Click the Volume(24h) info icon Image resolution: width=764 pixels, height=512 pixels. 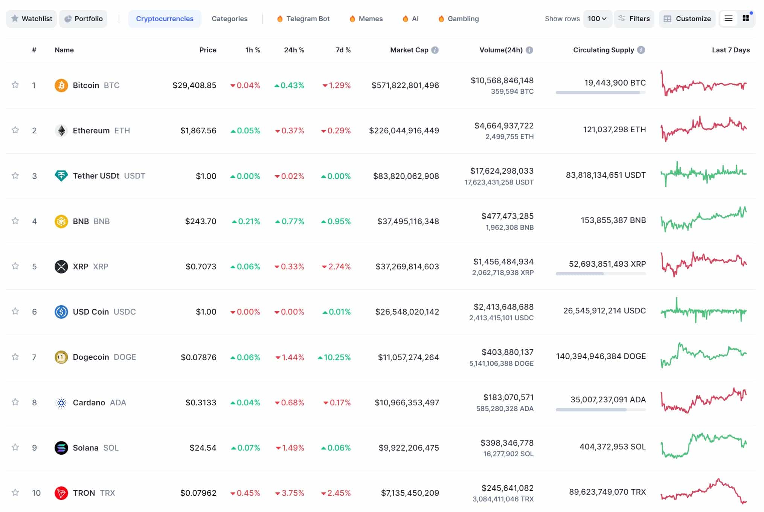point(529,50)
